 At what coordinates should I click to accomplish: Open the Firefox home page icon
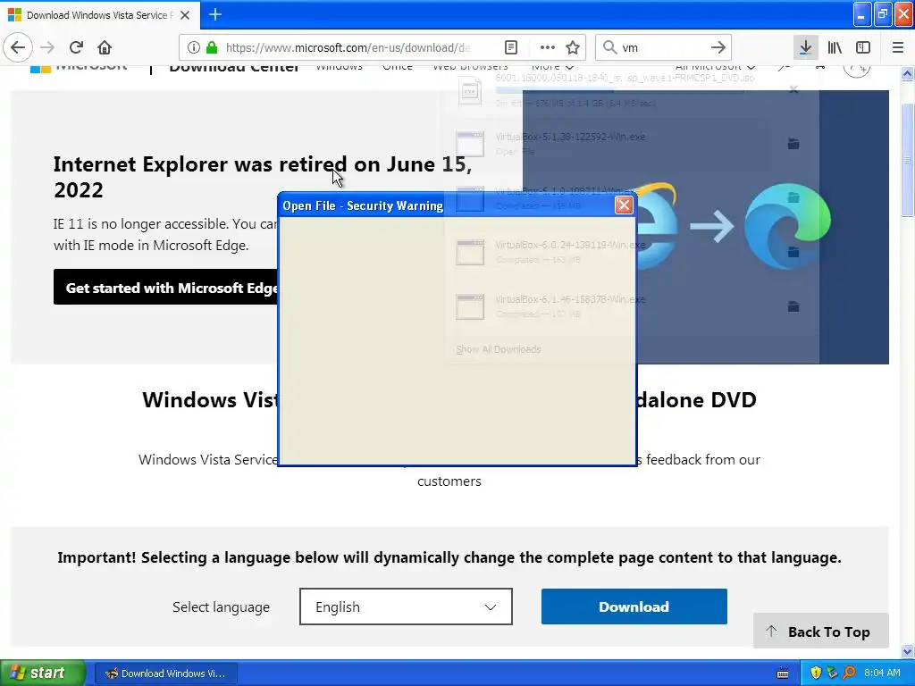pos(105,47)
